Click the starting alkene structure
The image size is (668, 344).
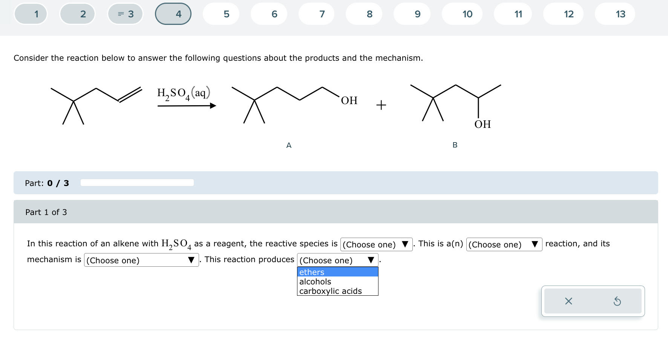pyautogui.click(x=97, y=105)
